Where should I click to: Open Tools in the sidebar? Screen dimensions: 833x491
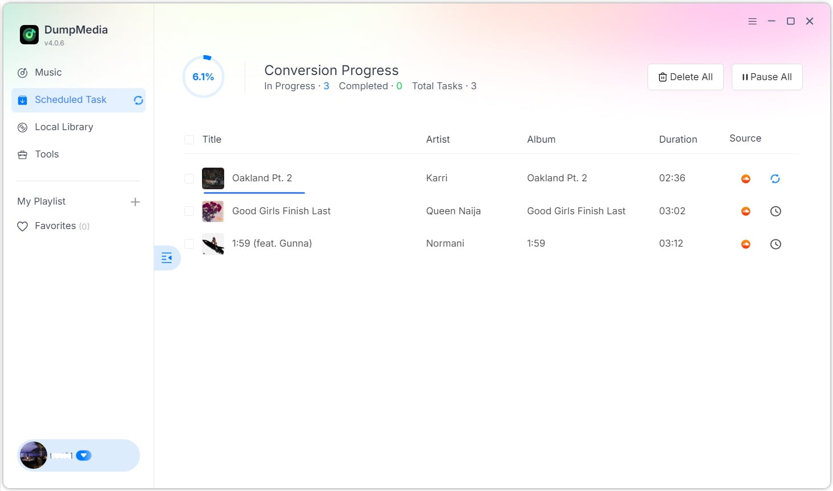click(x=46, y=155)
